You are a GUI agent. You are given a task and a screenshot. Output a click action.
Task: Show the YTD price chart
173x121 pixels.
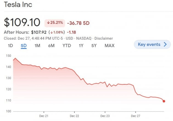click(x=66, y=45)
